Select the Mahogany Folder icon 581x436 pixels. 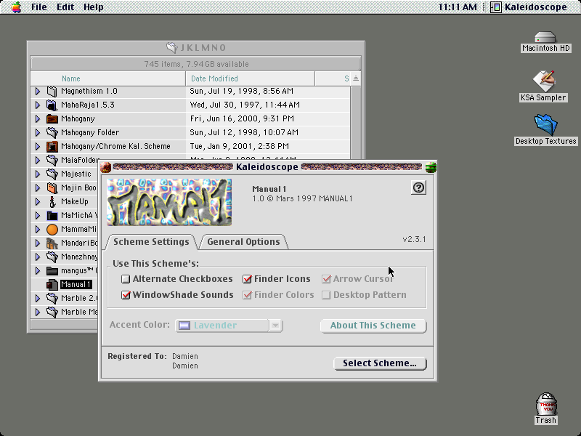(52, 132)
